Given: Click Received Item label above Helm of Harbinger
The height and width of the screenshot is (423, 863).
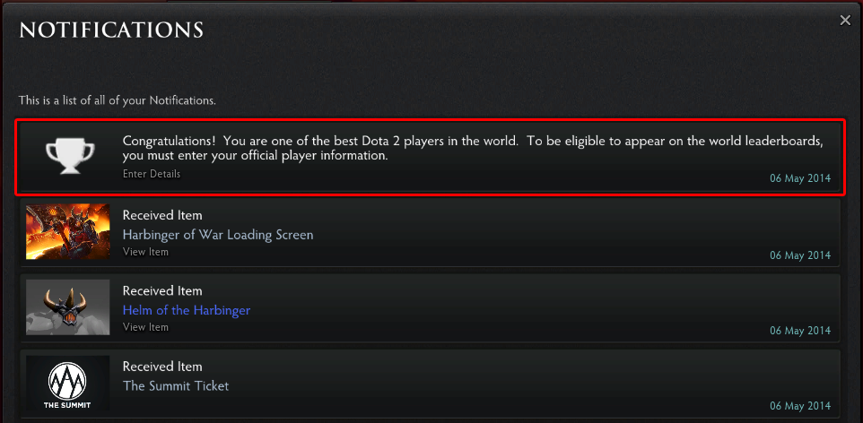Looking at the screenshot, I should 162,290.
